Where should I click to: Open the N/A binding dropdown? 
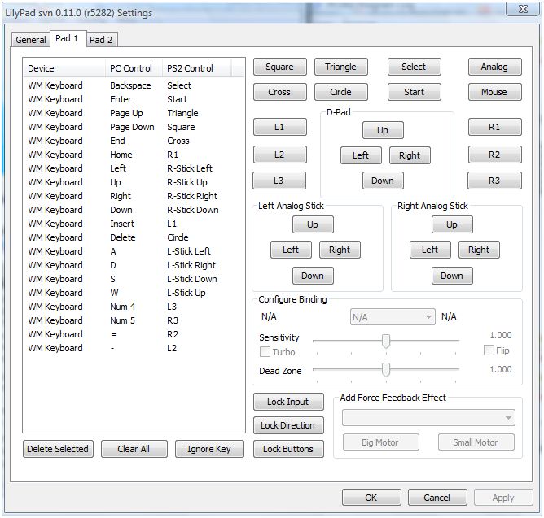pos(393,317)
